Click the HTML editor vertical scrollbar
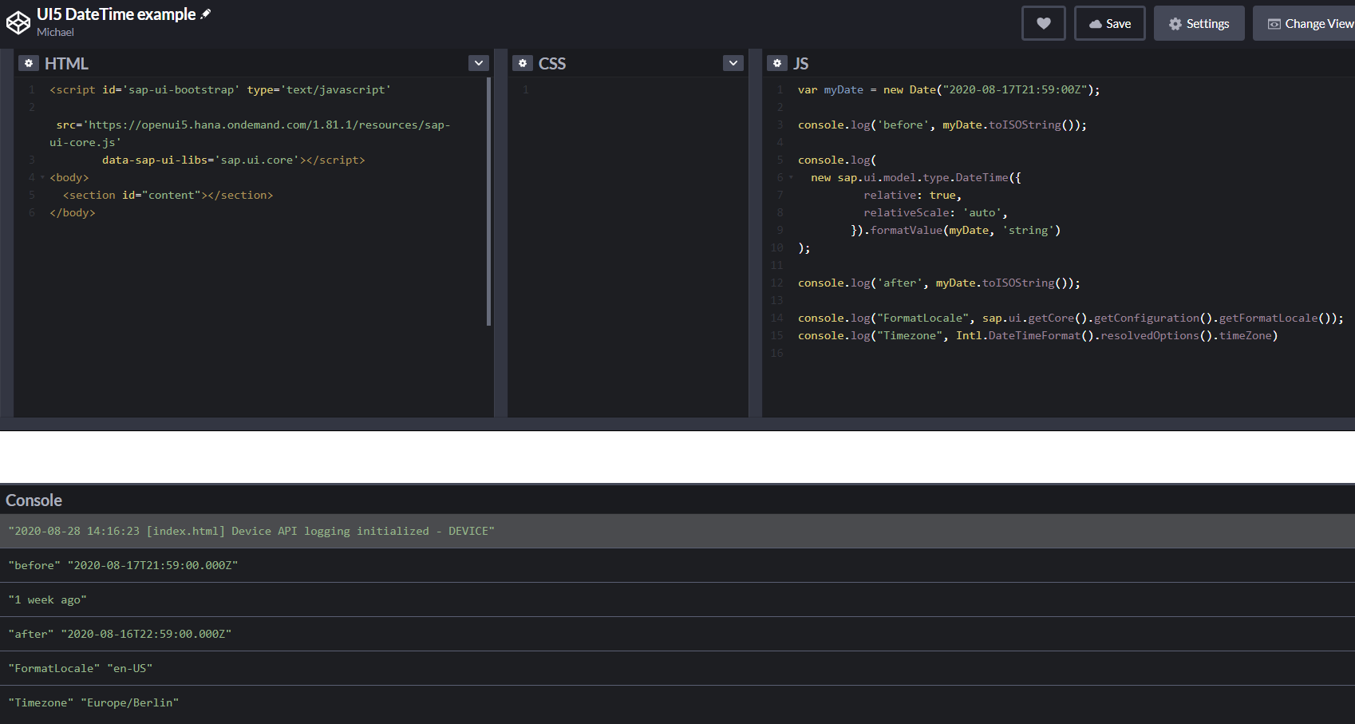 pos(488,201)
